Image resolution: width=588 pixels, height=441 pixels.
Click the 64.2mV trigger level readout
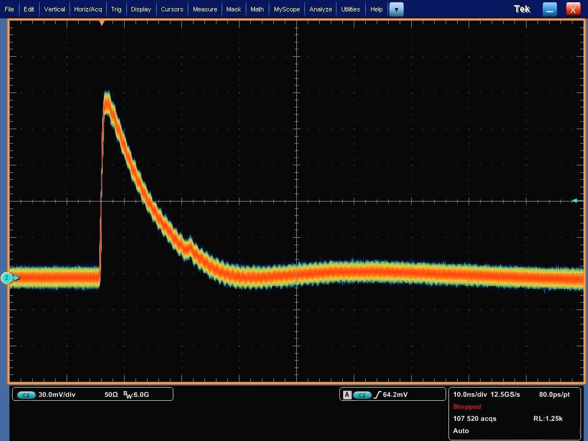395,394
